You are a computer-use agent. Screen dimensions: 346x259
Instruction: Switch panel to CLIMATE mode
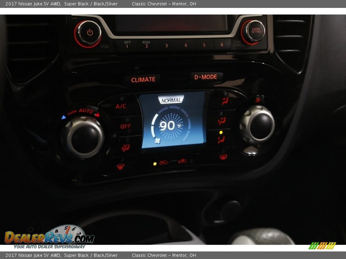coord(143,79)
